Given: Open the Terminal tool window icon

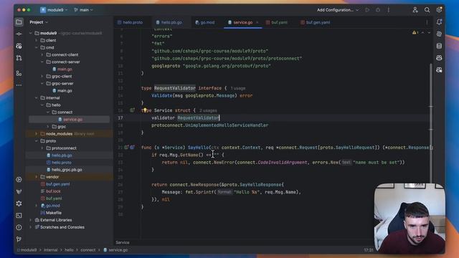Looking at the screenshot, I should 19,215.
